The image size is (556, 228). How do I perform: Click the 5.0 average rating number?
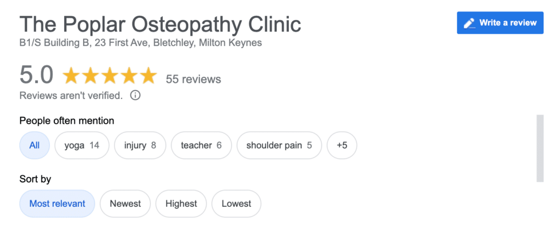tap(36, 75)
